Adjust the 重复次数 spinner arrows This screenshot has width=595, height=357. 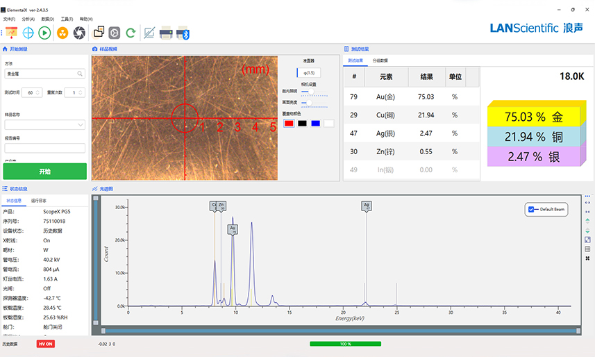(x=81, y=92)
